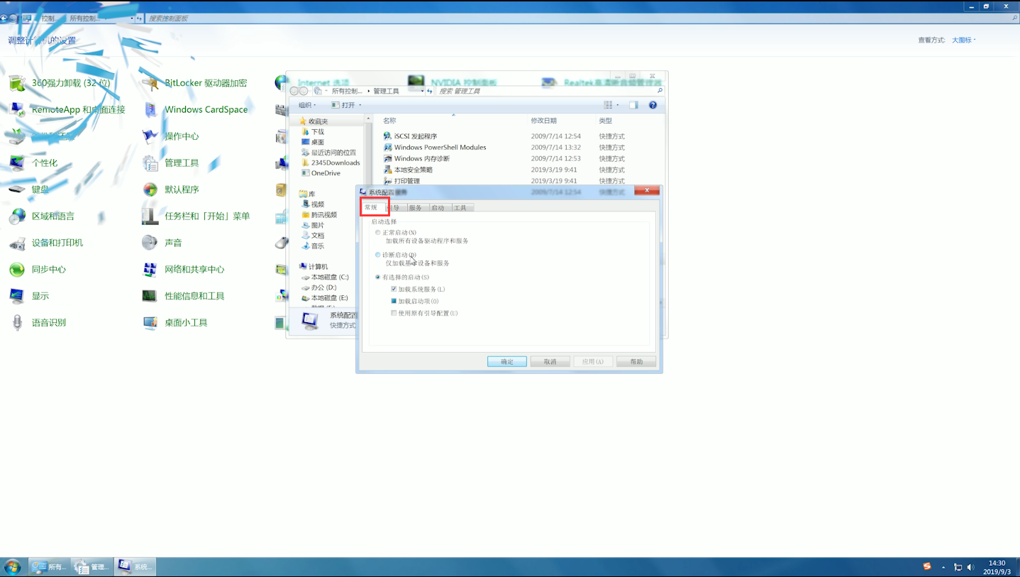Click the volume tray icon
Screen dimensions: 1020x577
tap(970, 567)
